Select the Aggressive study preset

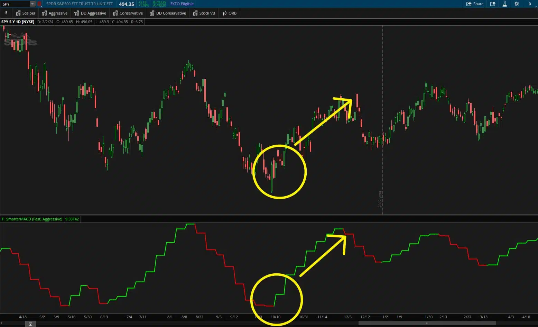click(55, 13)
